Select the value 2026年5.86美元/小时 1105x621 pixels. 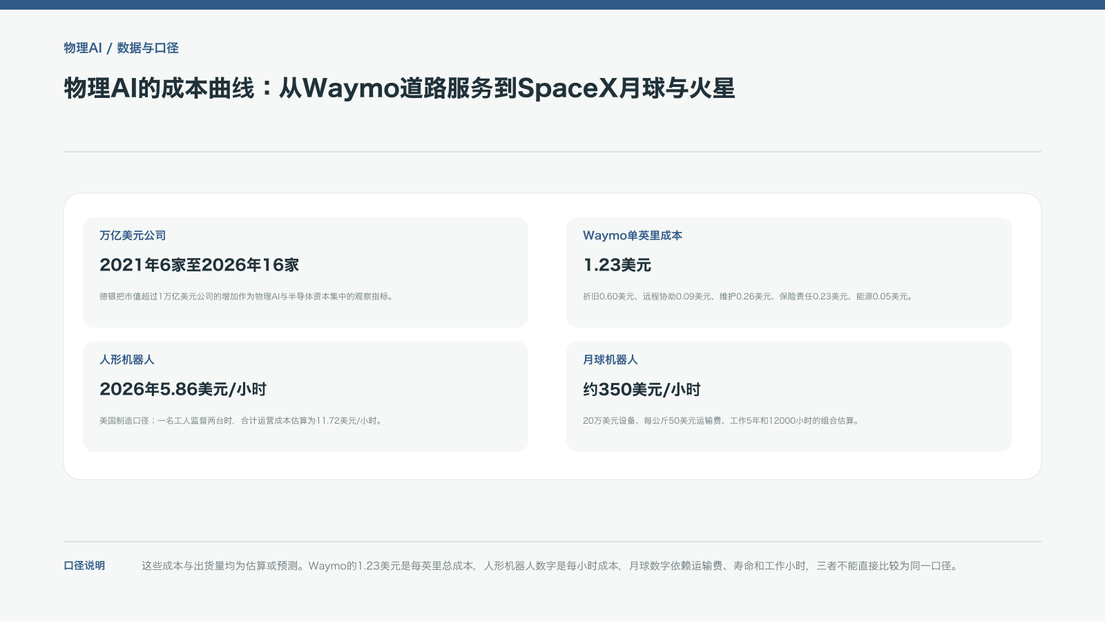[x=183, y=389]
